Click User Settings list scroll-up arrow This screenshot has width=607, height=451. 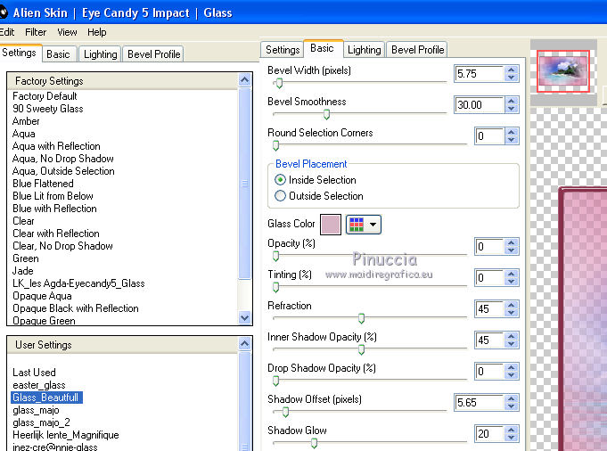click(244, 344)
